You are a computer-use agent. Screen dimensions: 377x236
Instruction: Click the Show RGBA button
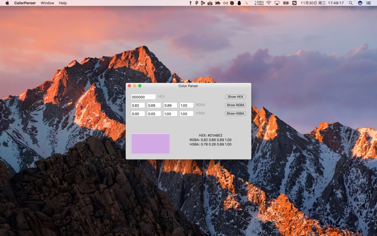235,105
